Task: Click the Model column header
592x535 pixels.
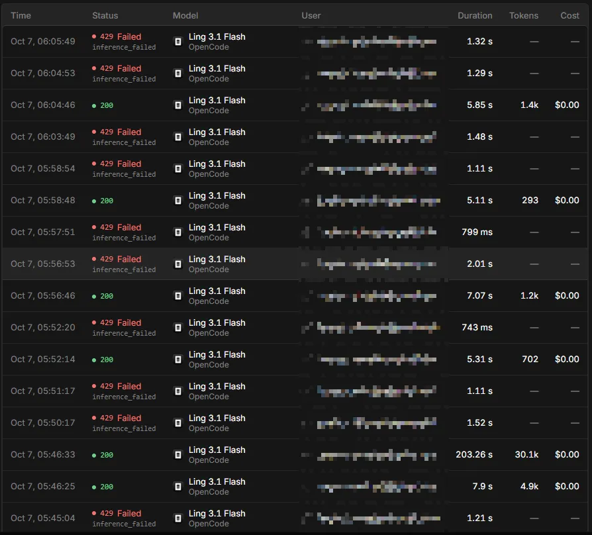Action: 185,15
